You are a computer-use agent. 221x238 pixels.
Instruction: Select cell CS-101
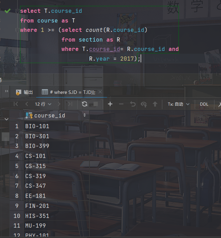[57, 156]
